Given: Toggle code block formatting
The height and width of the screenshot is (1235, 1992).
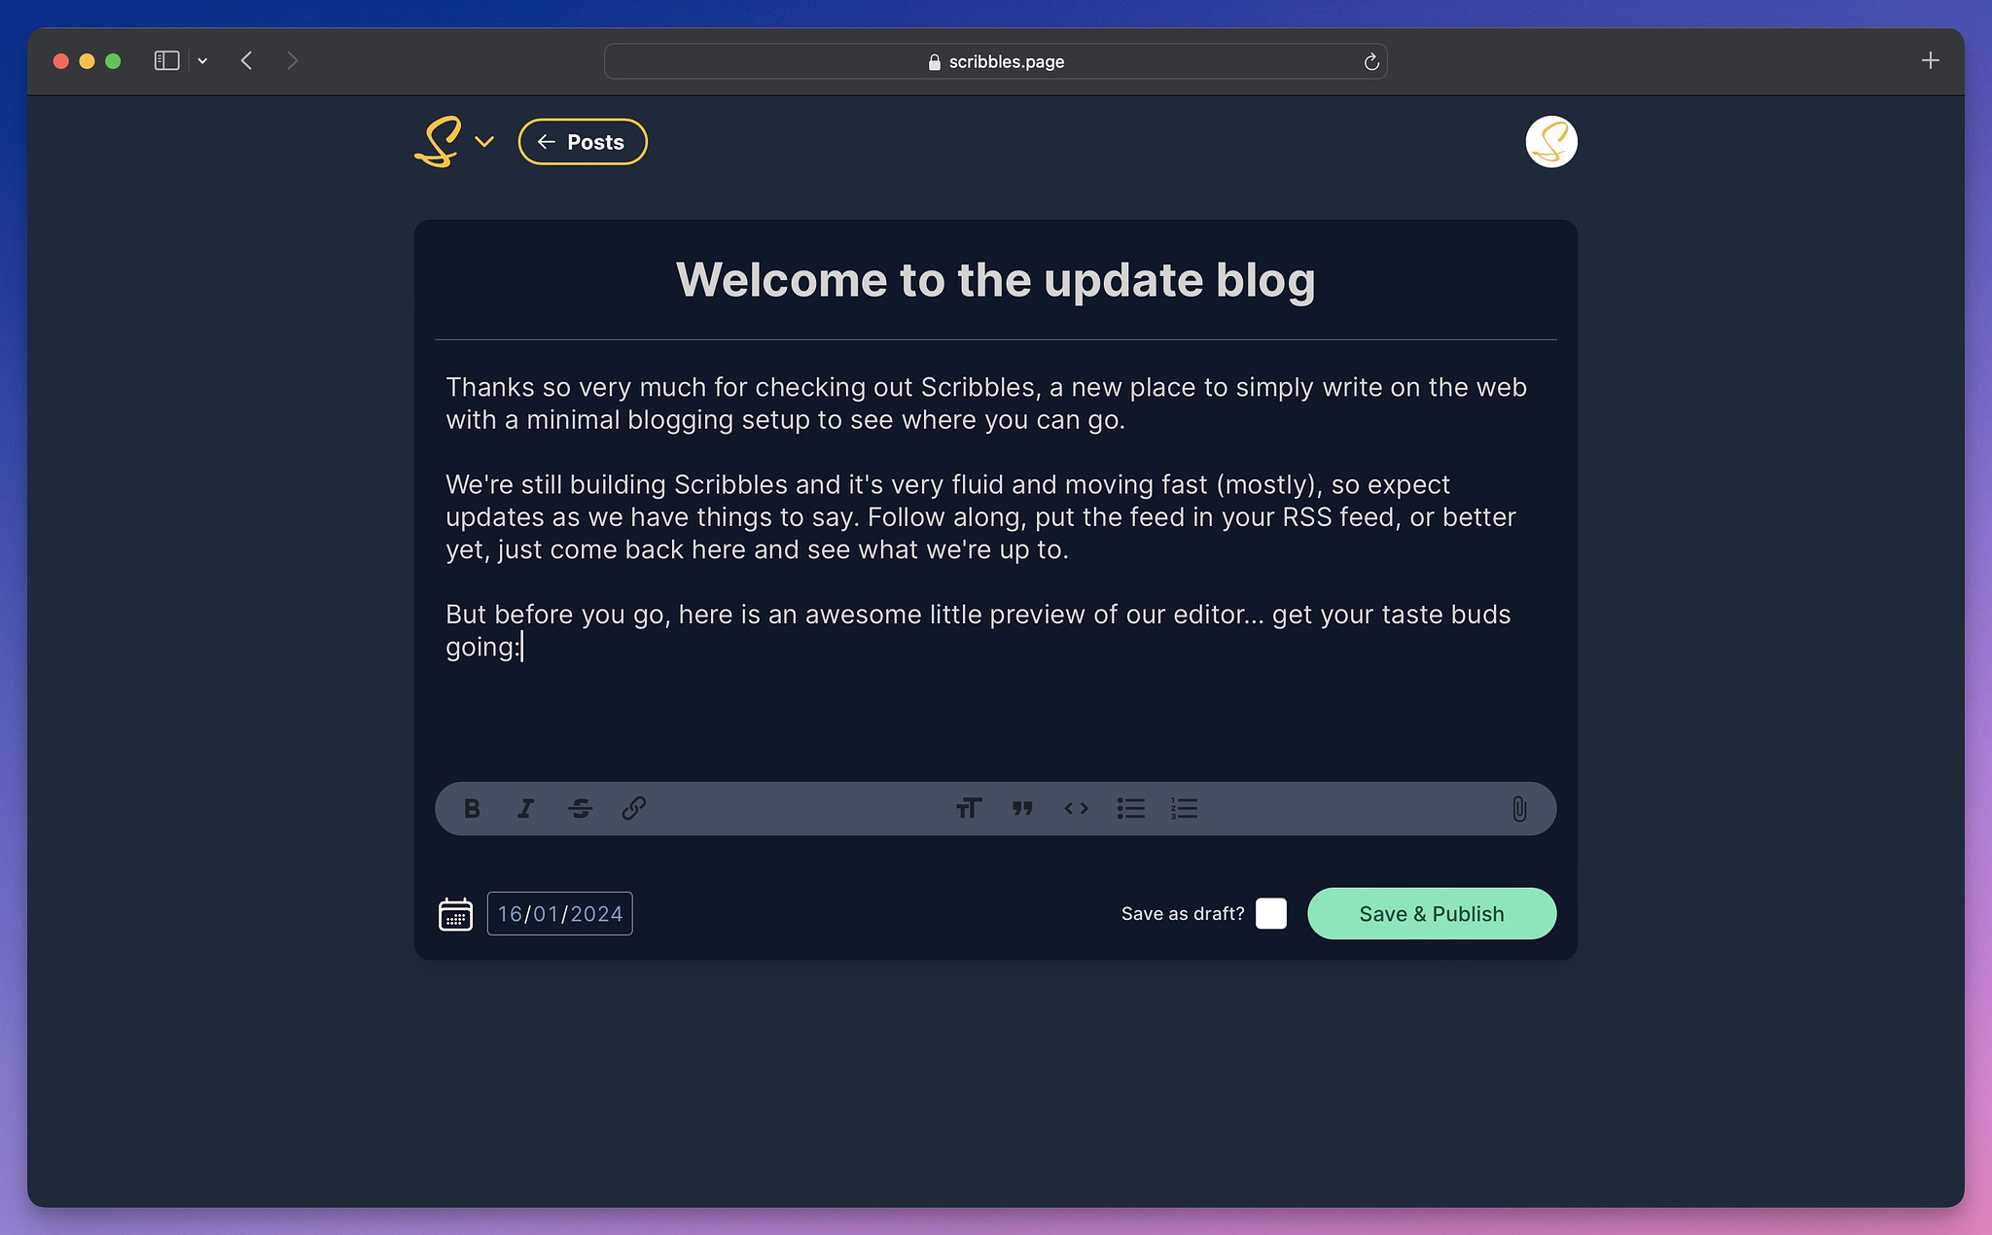Looking at the screenshot, I should click(1076, 808).
